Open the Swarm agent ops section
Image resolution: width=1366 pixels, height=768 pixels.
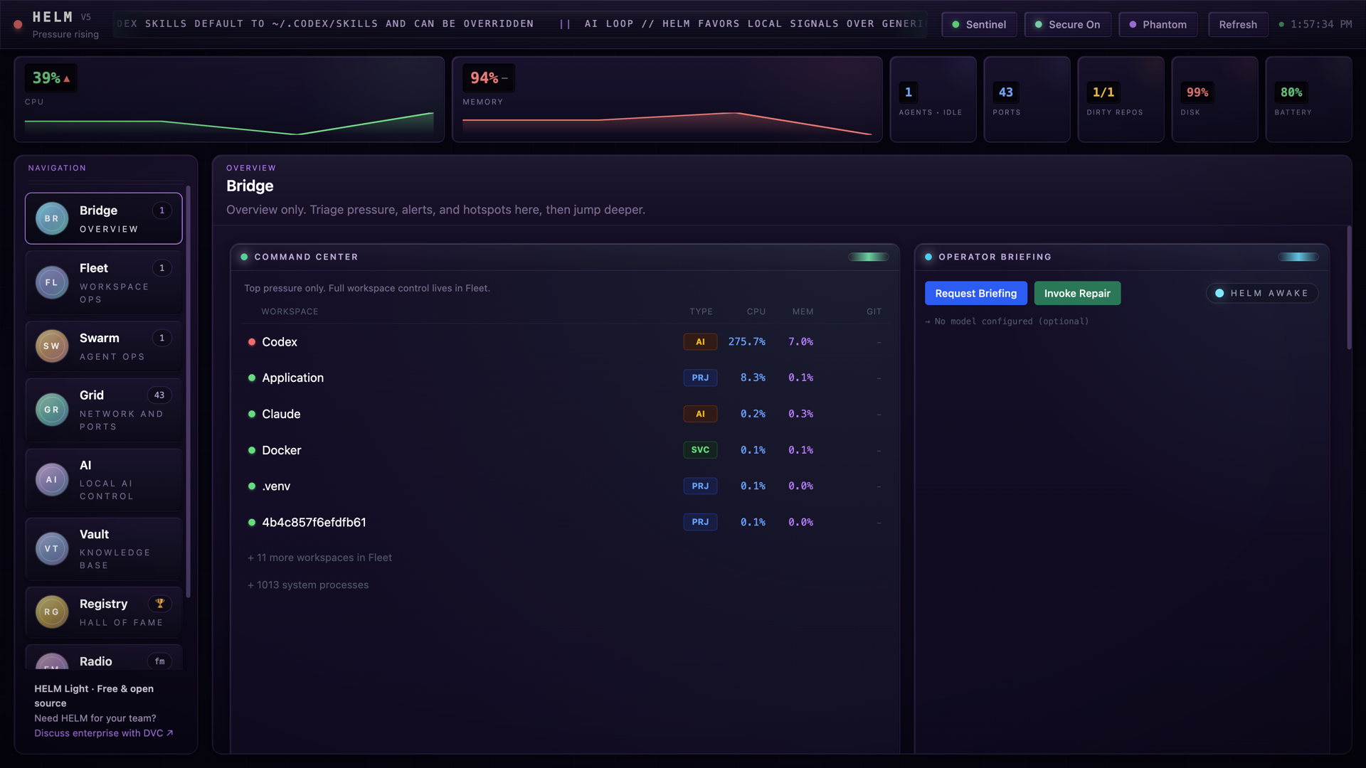point(104,346)
